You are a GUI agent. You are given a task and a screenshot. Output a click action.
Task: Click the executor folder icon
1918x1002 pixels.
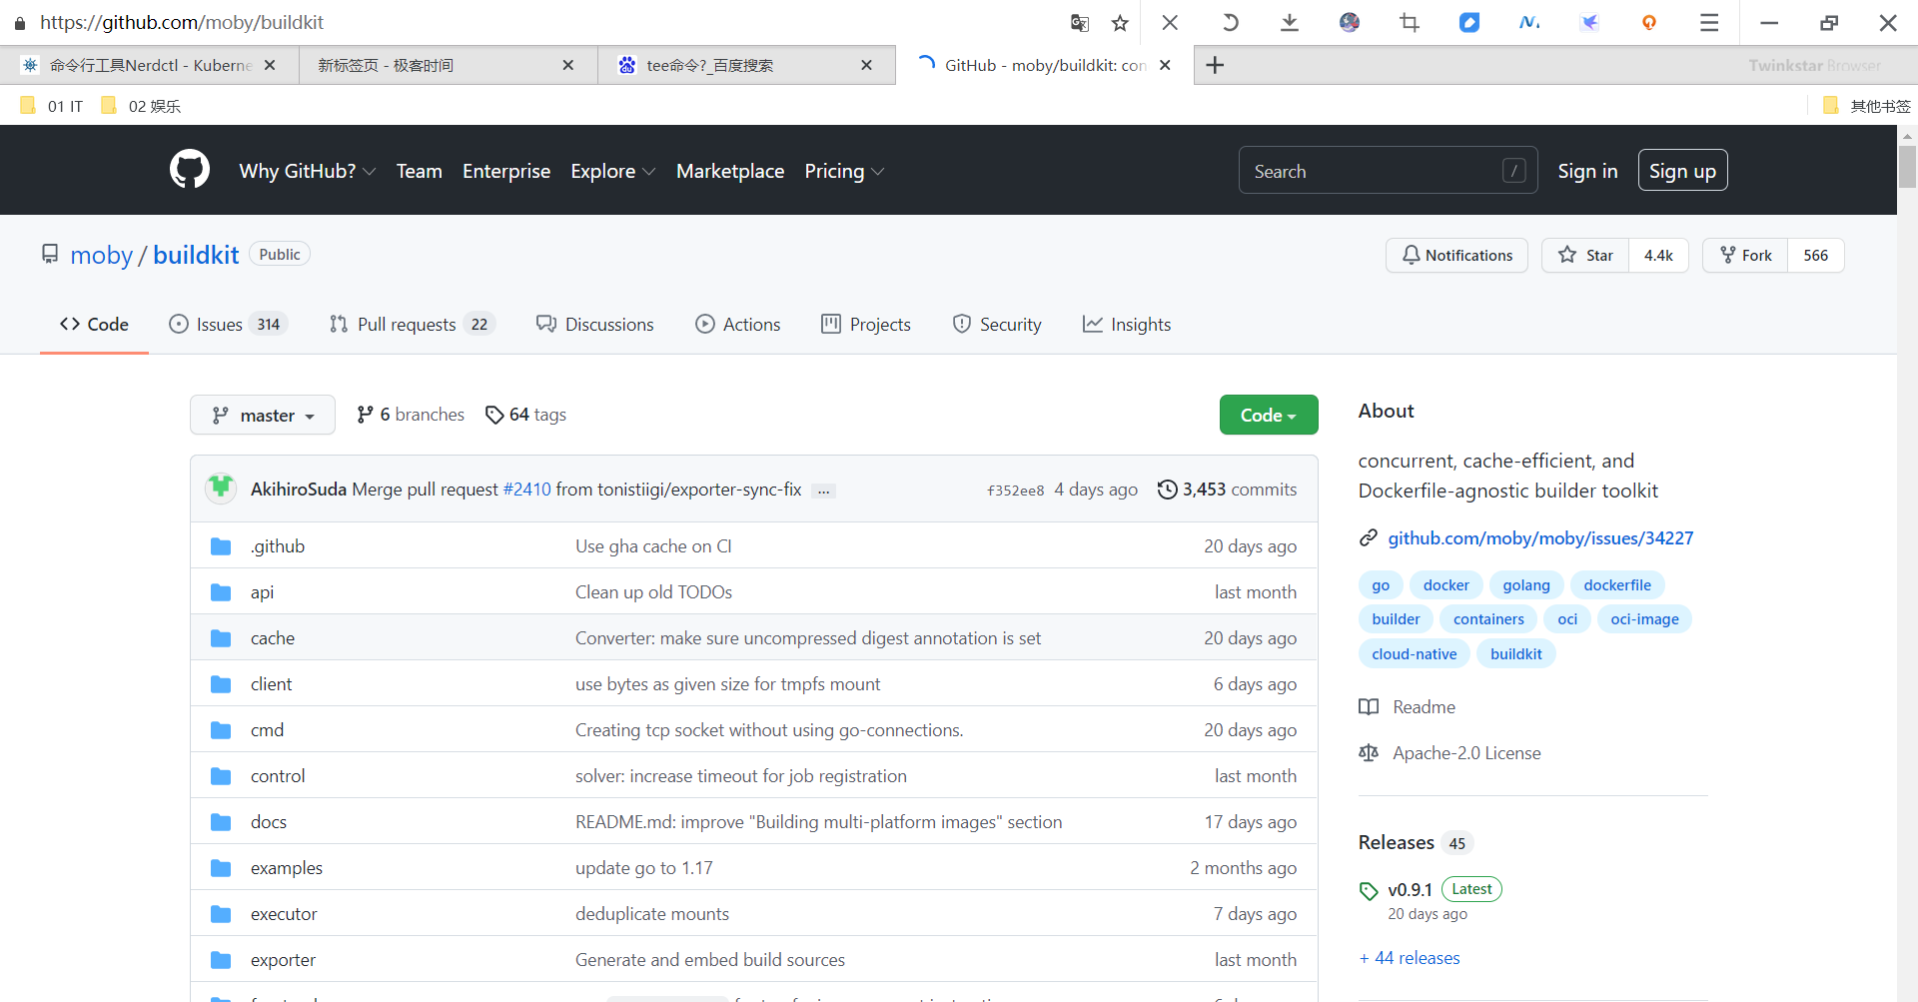coord(221,914)
